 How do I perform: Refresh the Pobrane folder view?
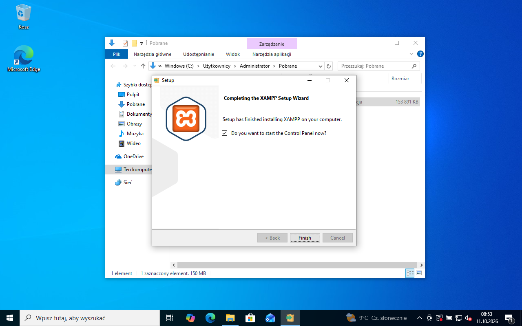329,66
